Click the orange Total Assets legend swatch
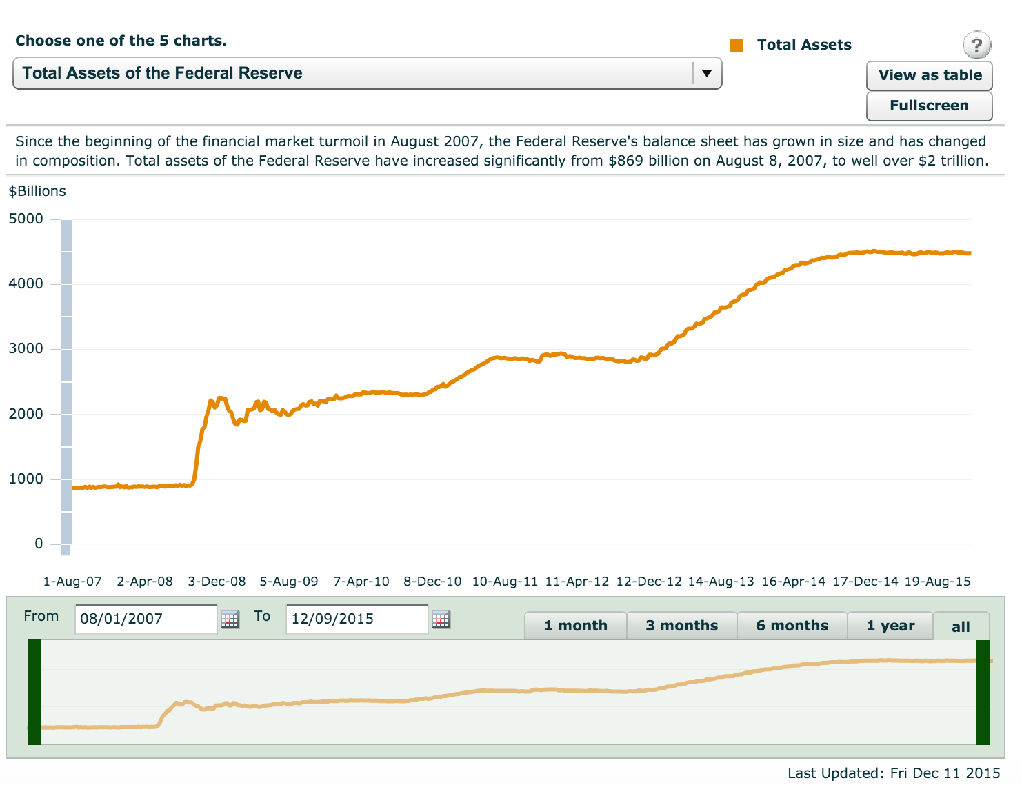 (737, 46)
